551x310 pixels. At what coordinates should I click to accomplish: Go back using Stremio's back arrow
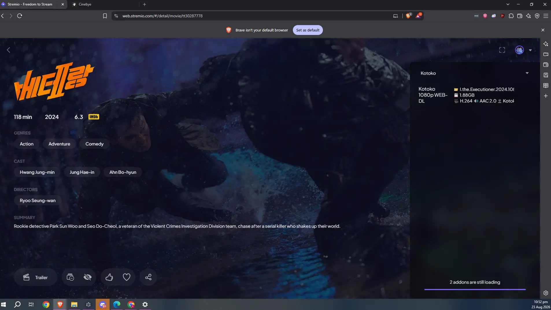[8, 50]
